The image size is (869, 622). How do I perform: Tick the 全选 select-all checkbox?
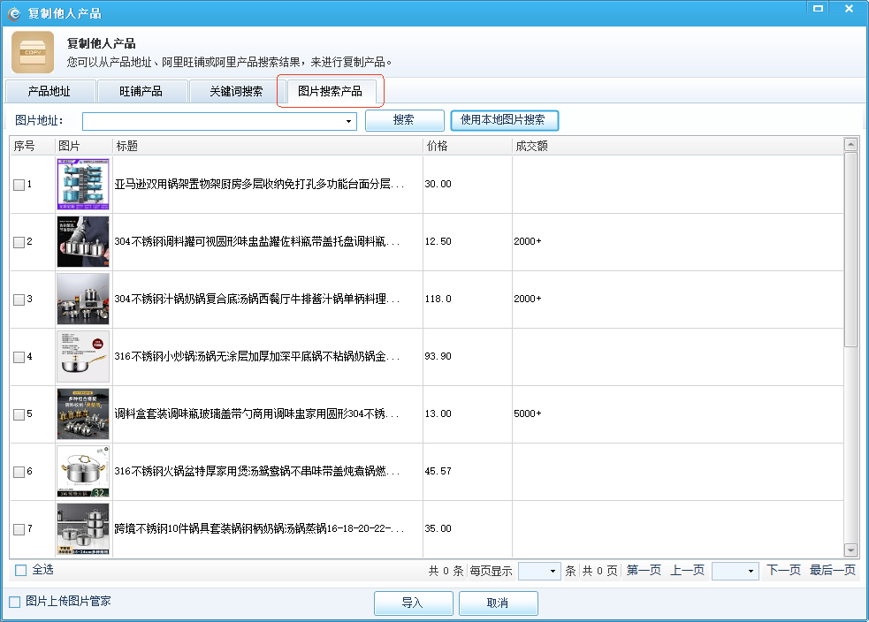[x=21, y=571]
